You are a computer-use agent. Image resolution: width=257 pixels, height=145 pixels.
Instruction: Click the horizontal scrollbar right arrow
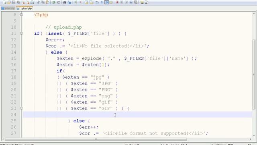tap(250, 139)
